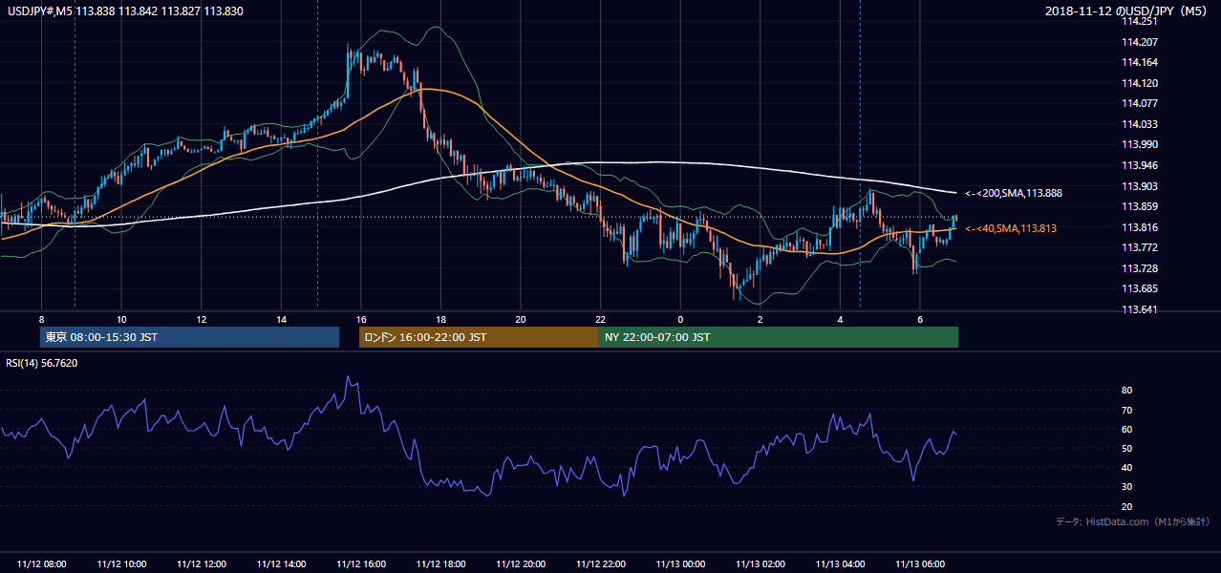Click hour 16 on the price chart axis
Image resolution: width=1221 pixels, height=573 pixels.
361,318
